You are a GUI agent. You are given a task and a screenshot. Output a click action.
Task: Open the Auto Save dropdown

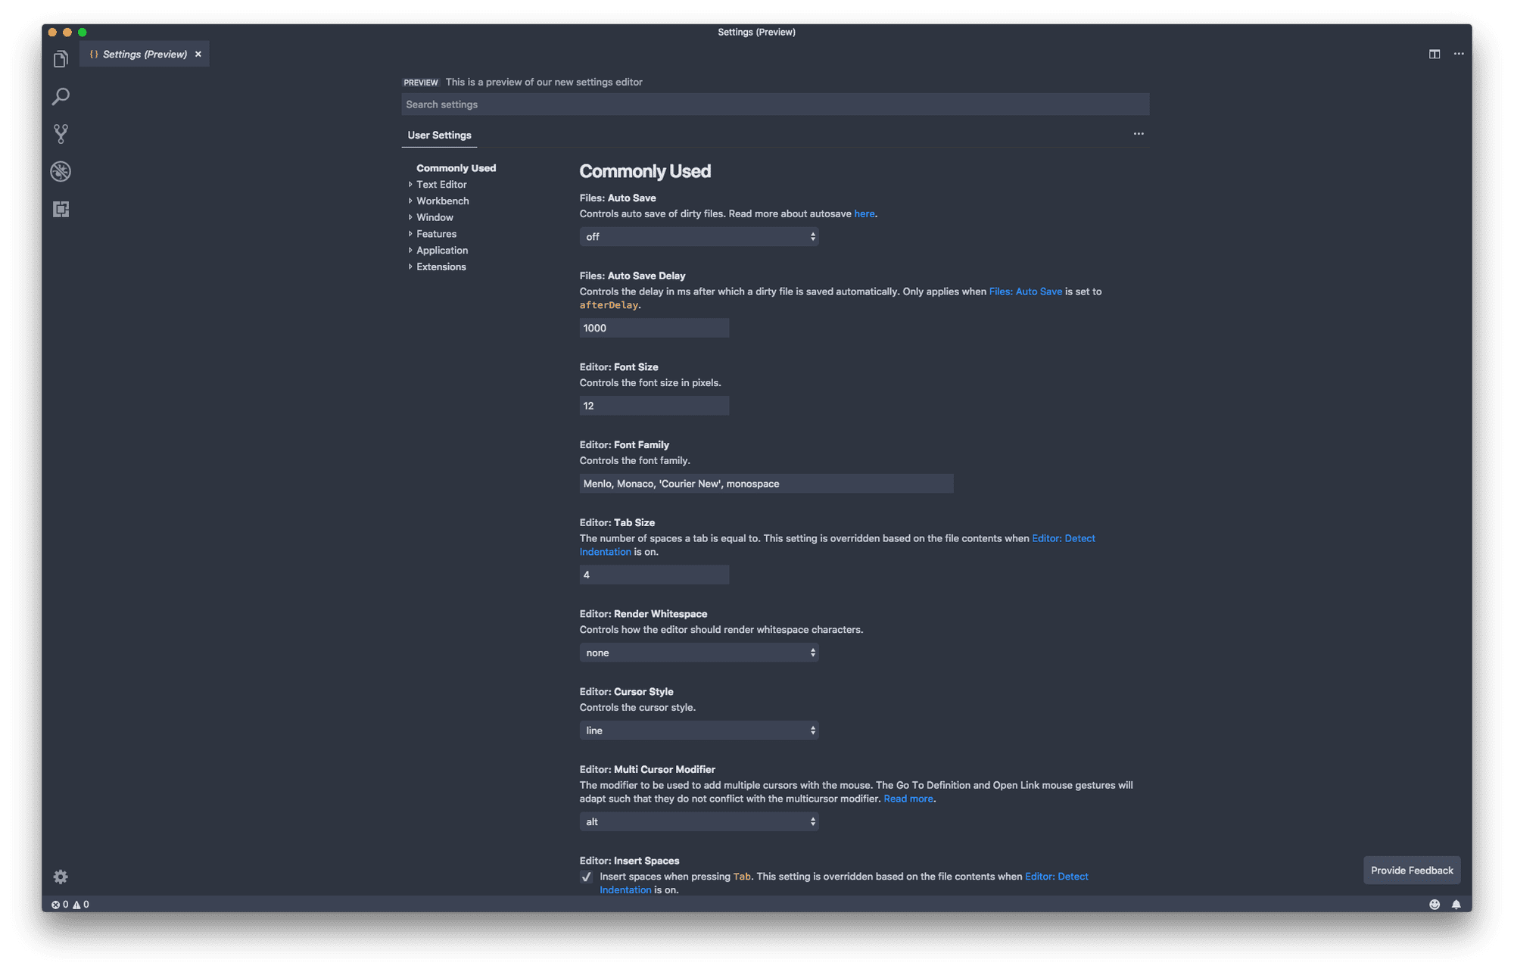point(698,237)
